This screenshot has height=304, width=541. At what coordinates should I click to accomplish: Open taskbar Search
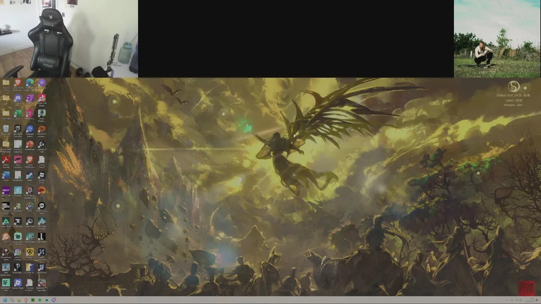click(x=12, y=300)
